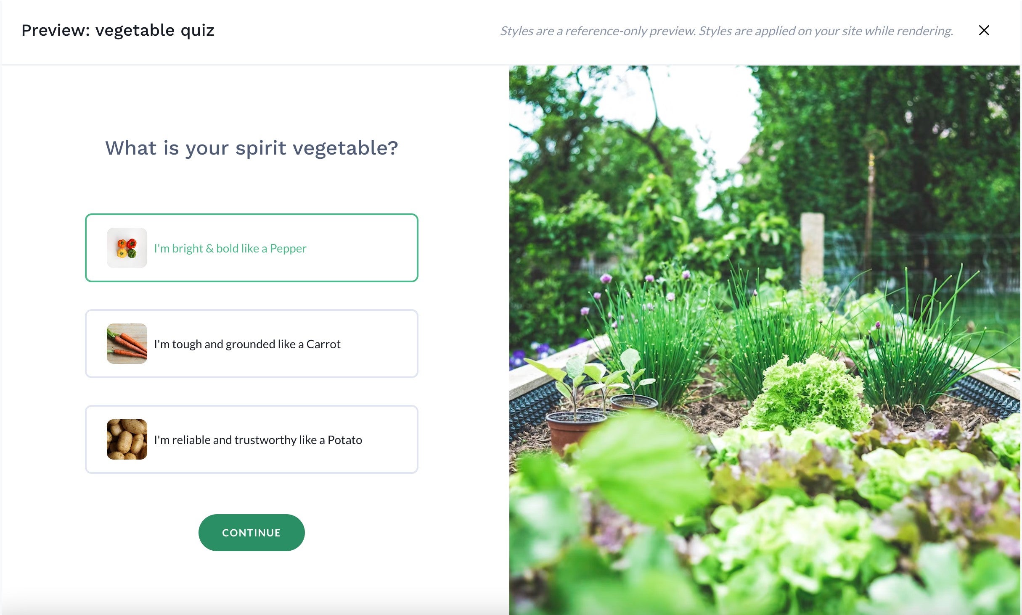The height and width of the screenshot is (615, 1022).
Task: Click the garden bed photo
Action: (x=765, y=340)
